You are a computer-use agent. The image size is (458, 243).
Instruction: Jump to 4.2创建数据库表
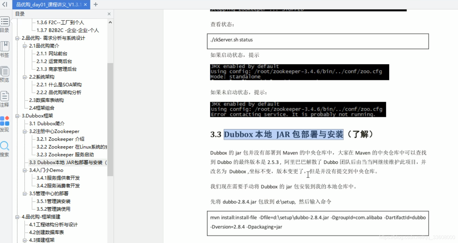[46, 232]
